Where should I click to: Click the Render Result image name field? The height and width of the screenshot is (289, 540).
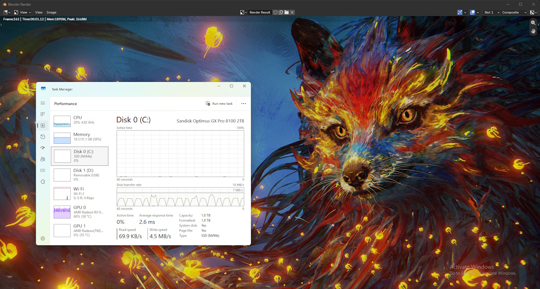coord(260,12)
